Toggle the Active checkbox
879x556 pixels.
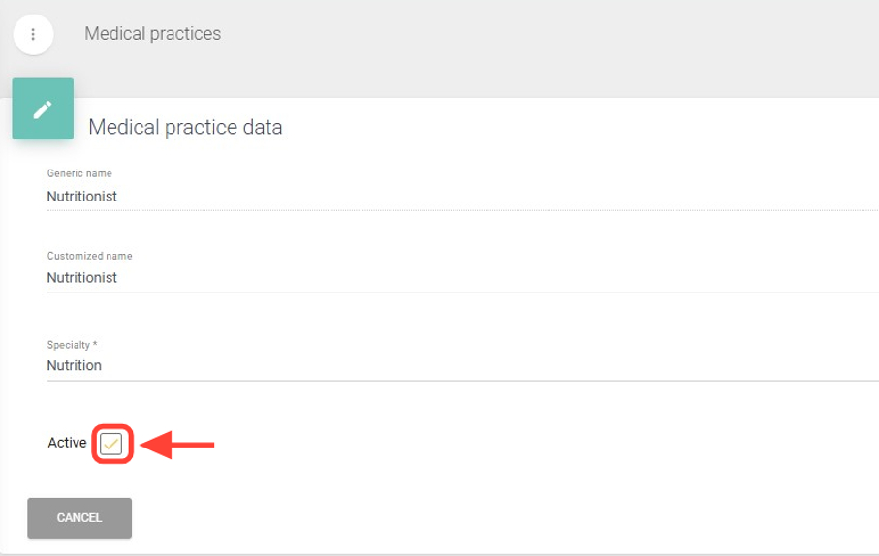(111, 445)
